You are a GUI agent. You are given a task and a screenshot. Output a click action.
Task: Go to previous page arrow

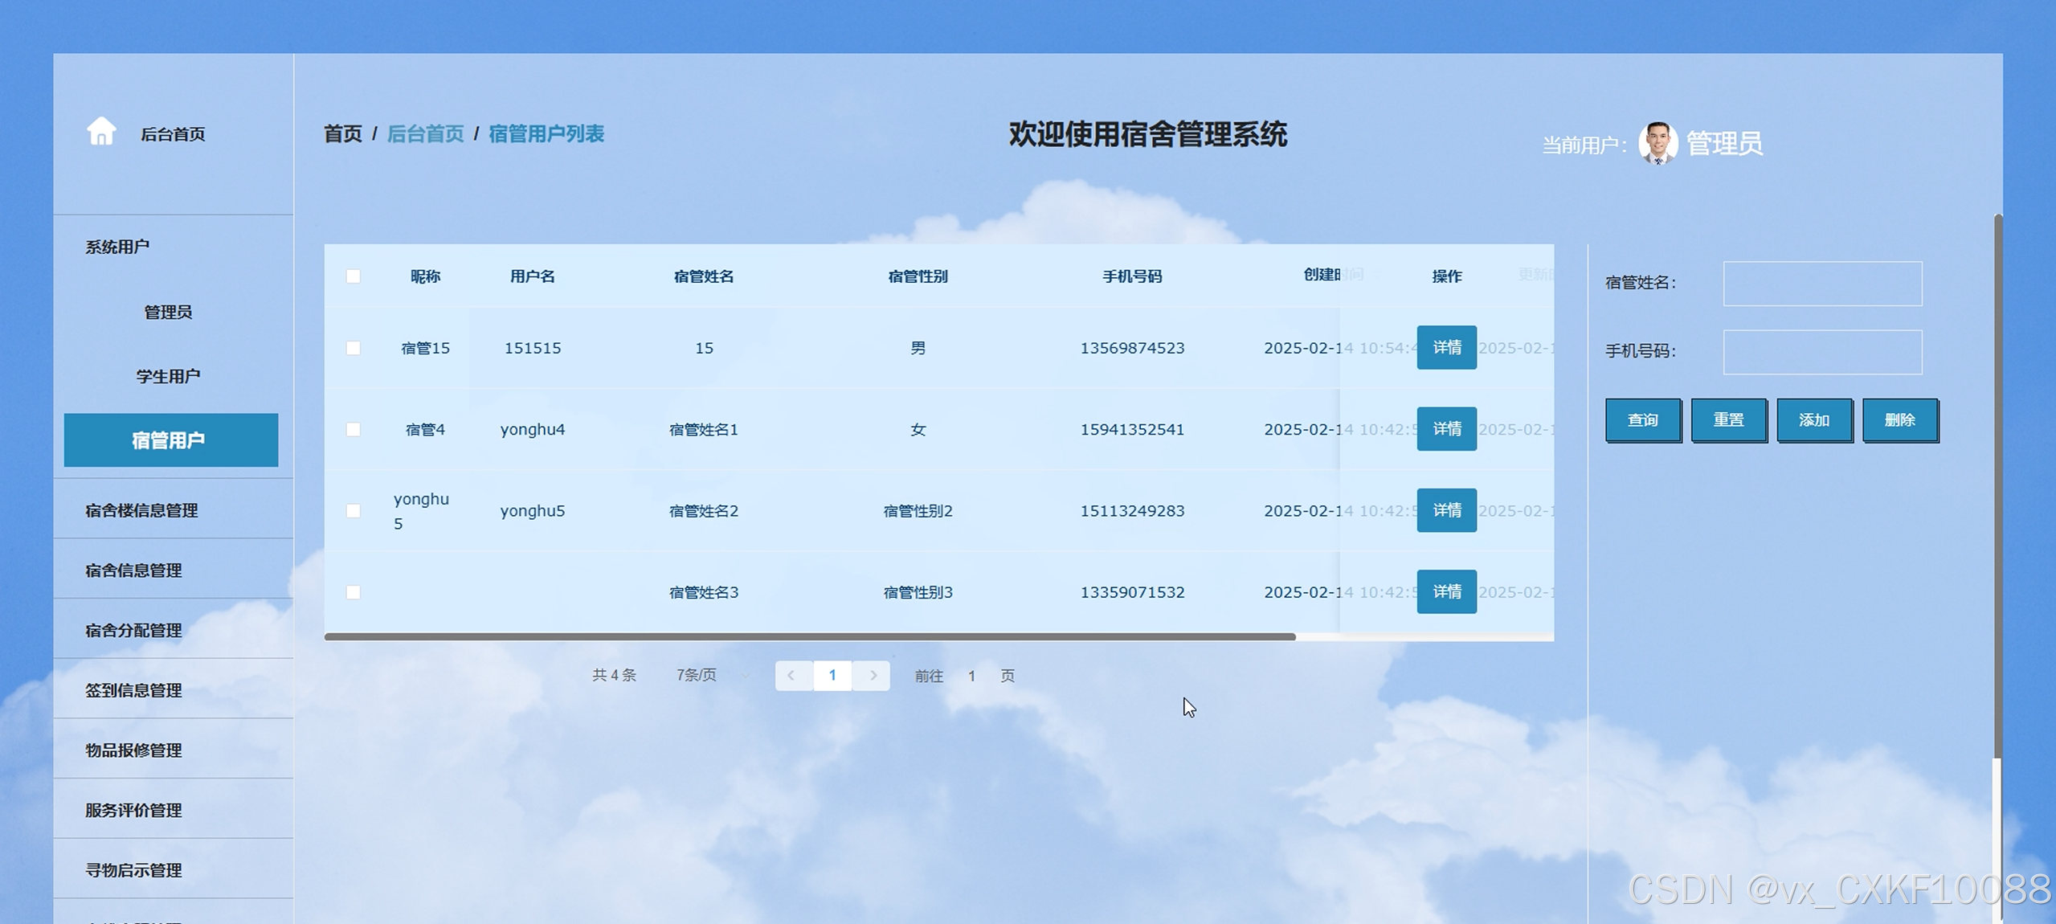point(791,676)
